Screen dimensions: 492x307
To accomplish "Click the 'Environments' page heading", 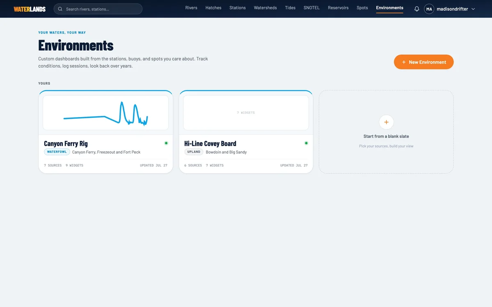I will pos(76,45).
